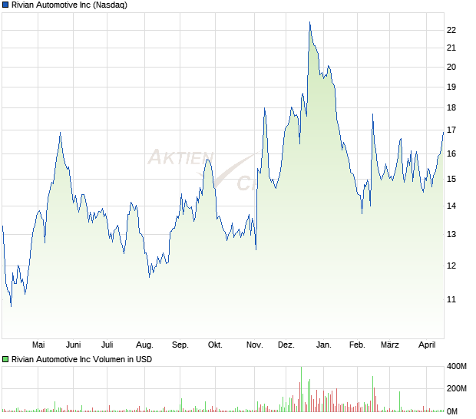The height and width of the screenshot is (419, 476).
Task: Choose the 'Dez.' month label
Action: [x=286, y=345]
